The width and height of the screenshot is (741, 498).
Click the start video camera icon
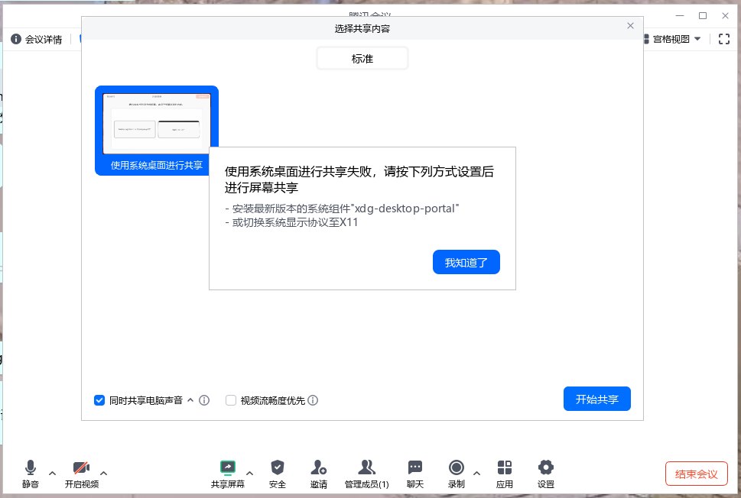(81, 467)
